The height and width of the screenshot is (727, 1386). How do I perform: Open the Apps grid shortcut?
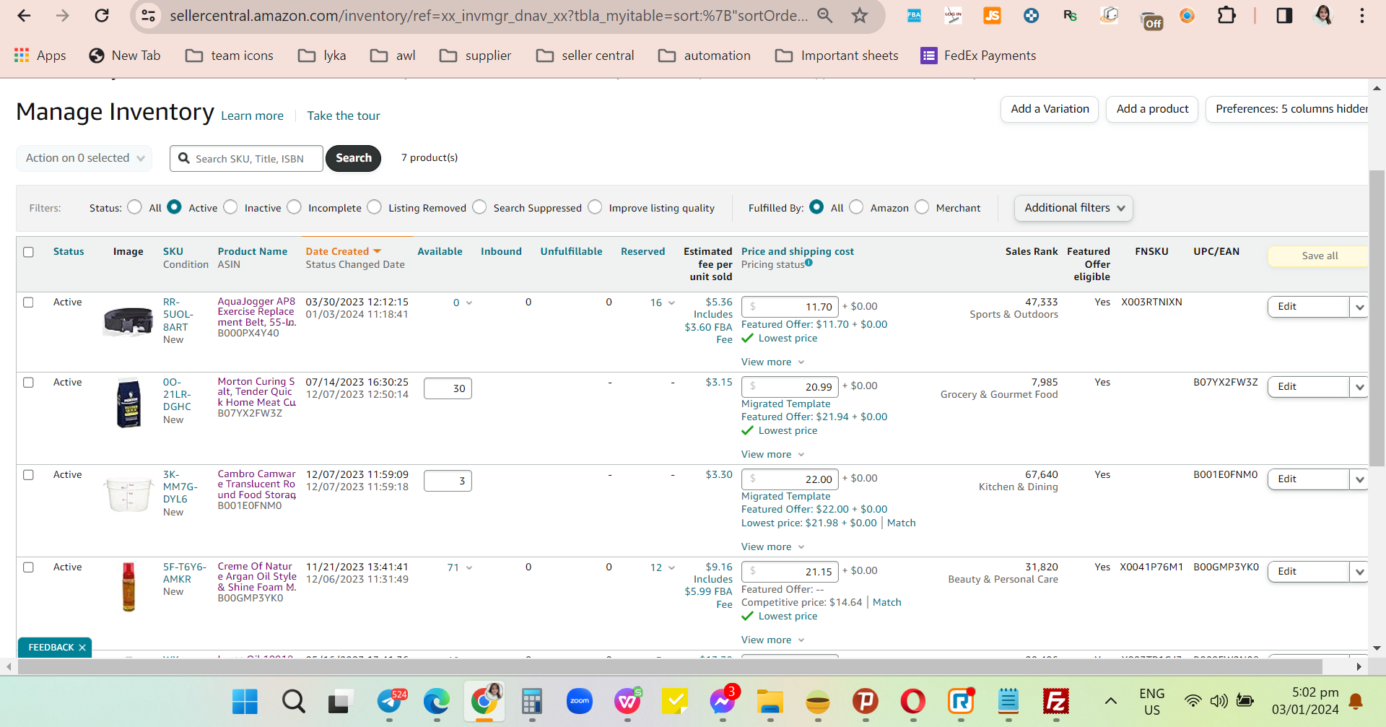(x=40, y=56)
